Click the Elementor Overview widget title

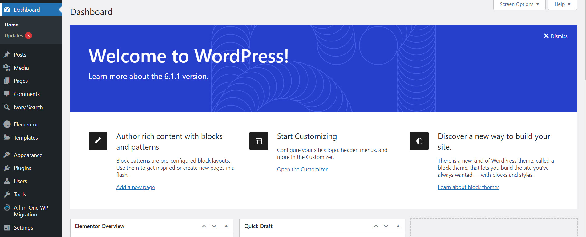click(100, 226)
